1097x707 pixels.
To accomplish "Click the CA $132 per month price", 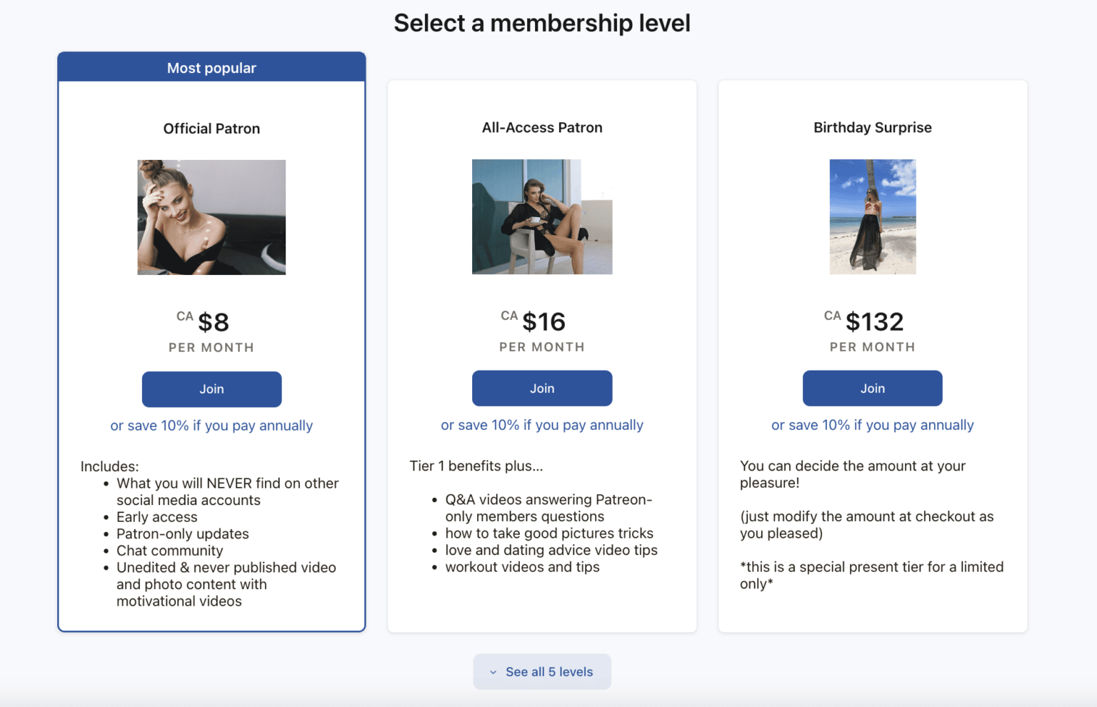I will coord(872,321).
